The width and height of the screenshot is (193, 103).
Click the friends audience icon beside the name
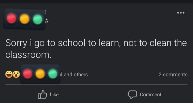[x=47, y=21]
